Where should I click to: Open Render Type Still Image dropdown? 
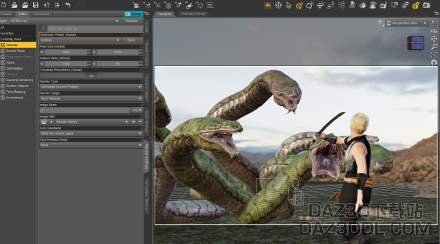click(91, 87)
